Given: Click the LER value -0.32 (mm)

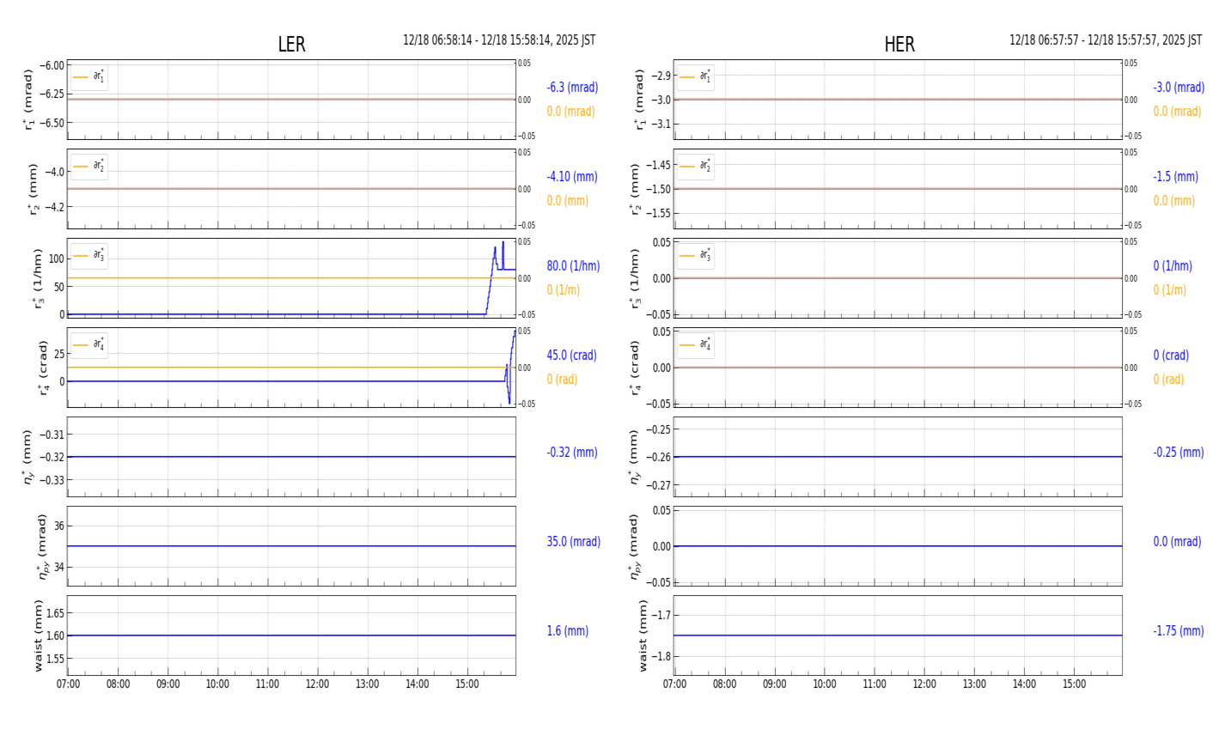Looking at the screenshot, I should (x=572, y=453).
